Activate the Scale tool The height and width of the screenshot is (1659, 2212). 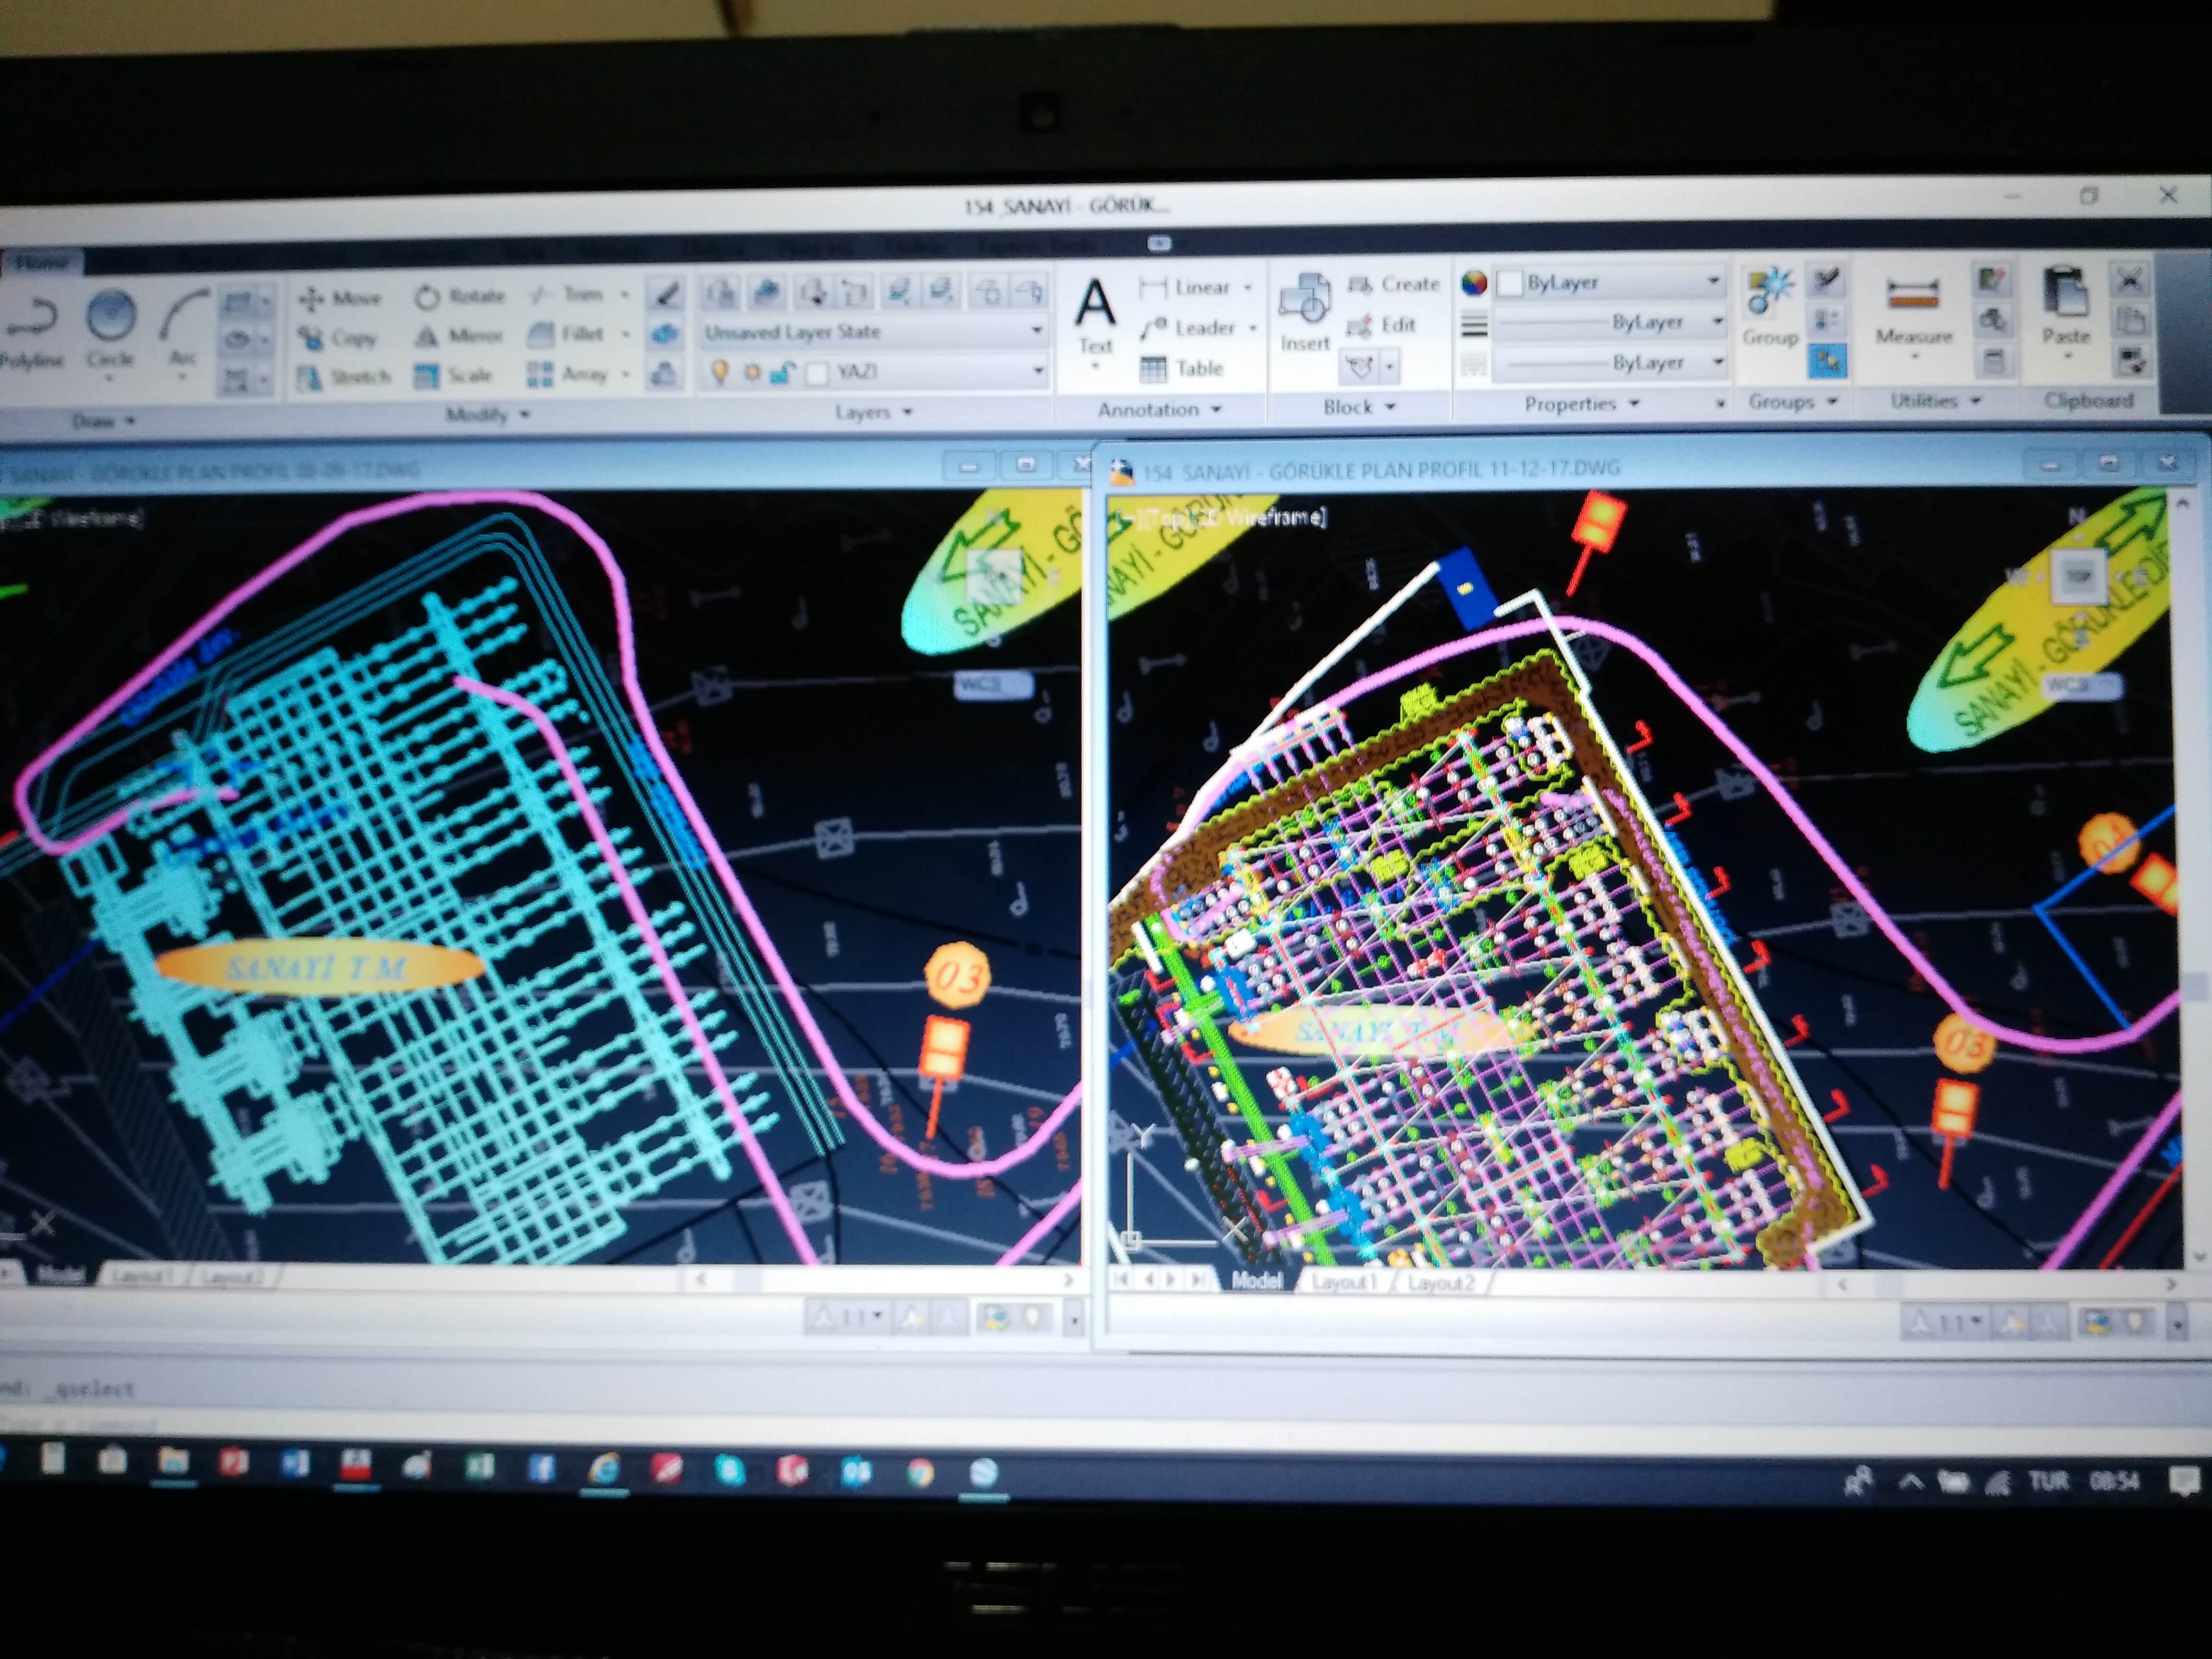coord(454,376)
